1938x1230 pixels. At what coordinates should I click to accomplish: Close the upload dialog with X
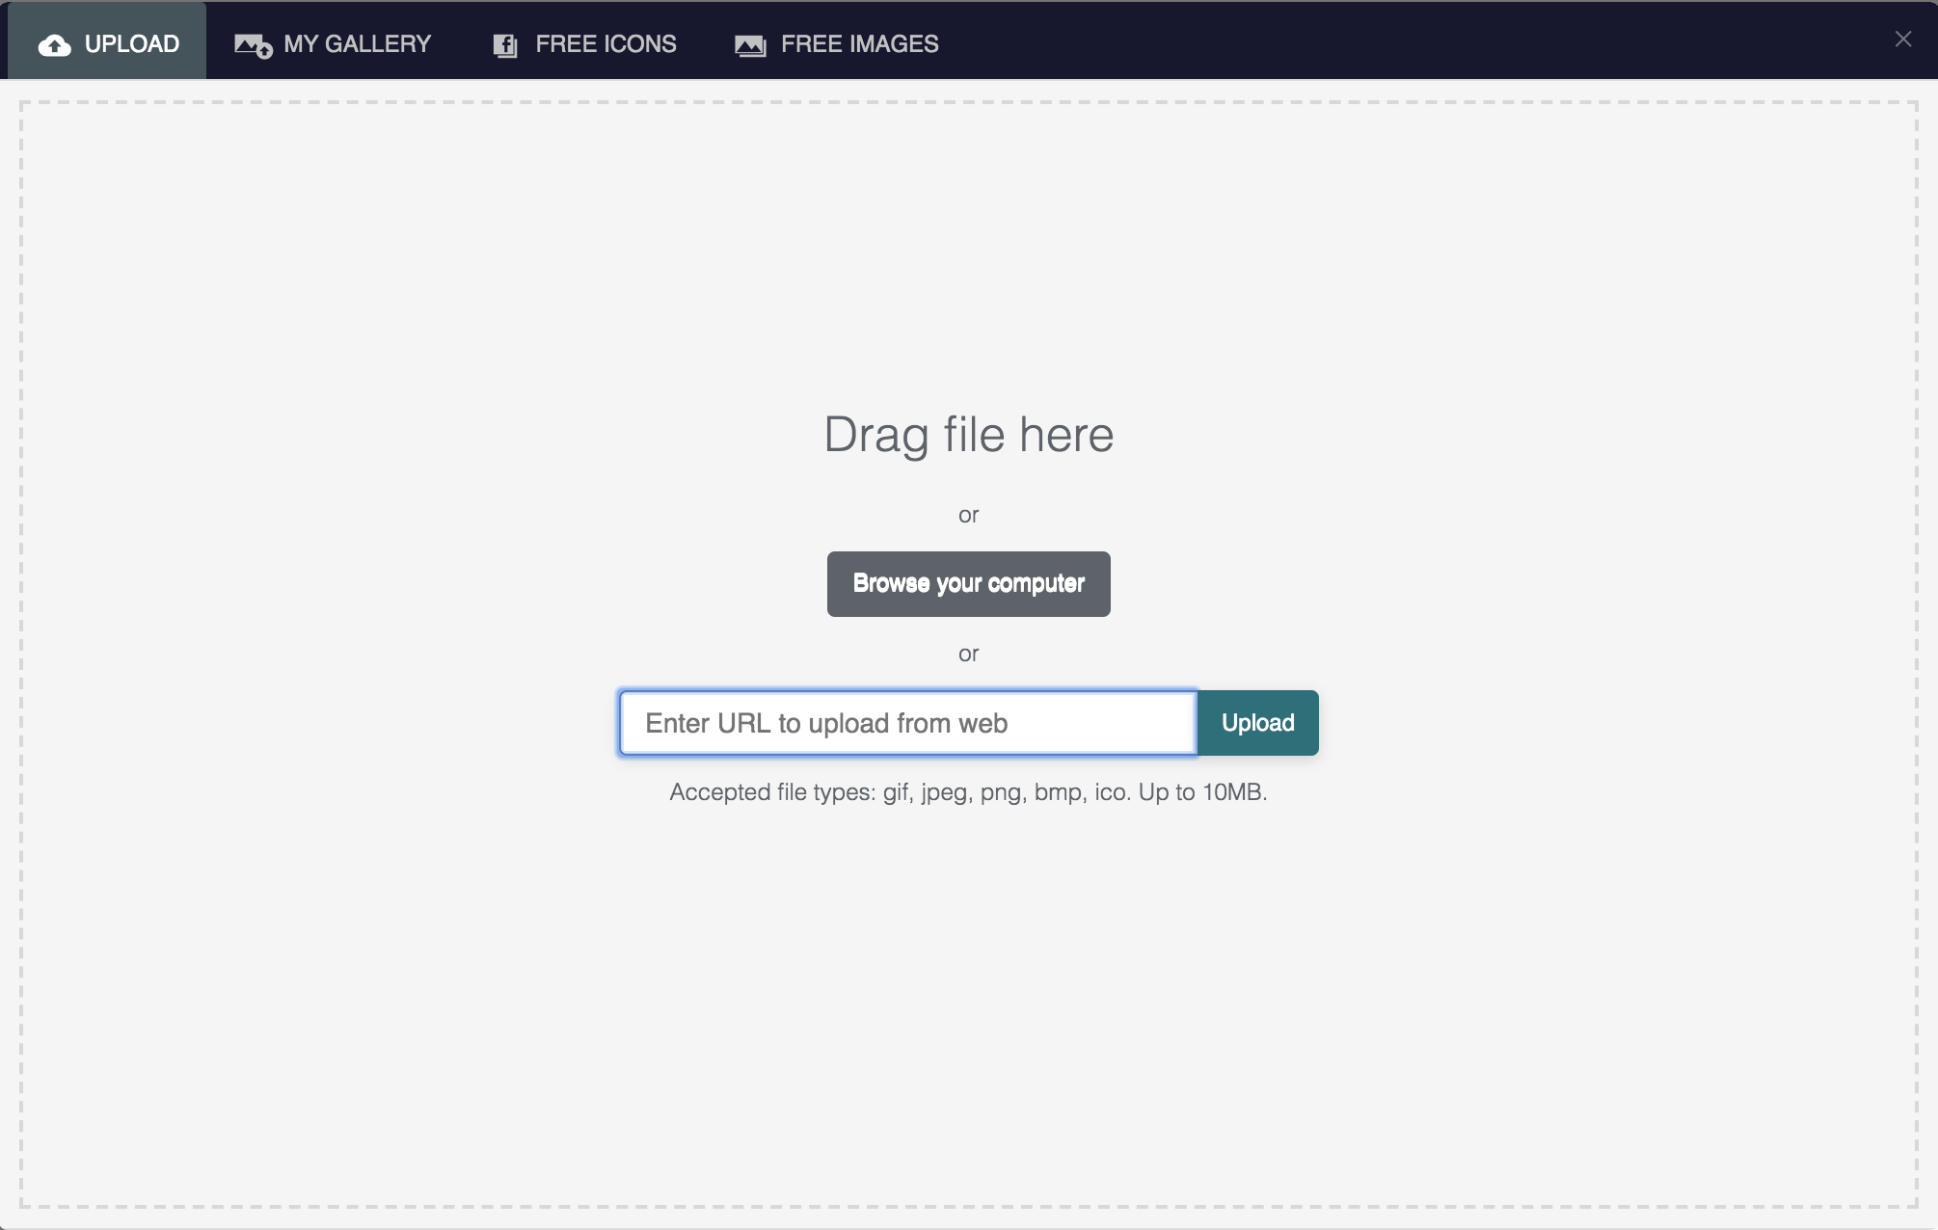1902,40
